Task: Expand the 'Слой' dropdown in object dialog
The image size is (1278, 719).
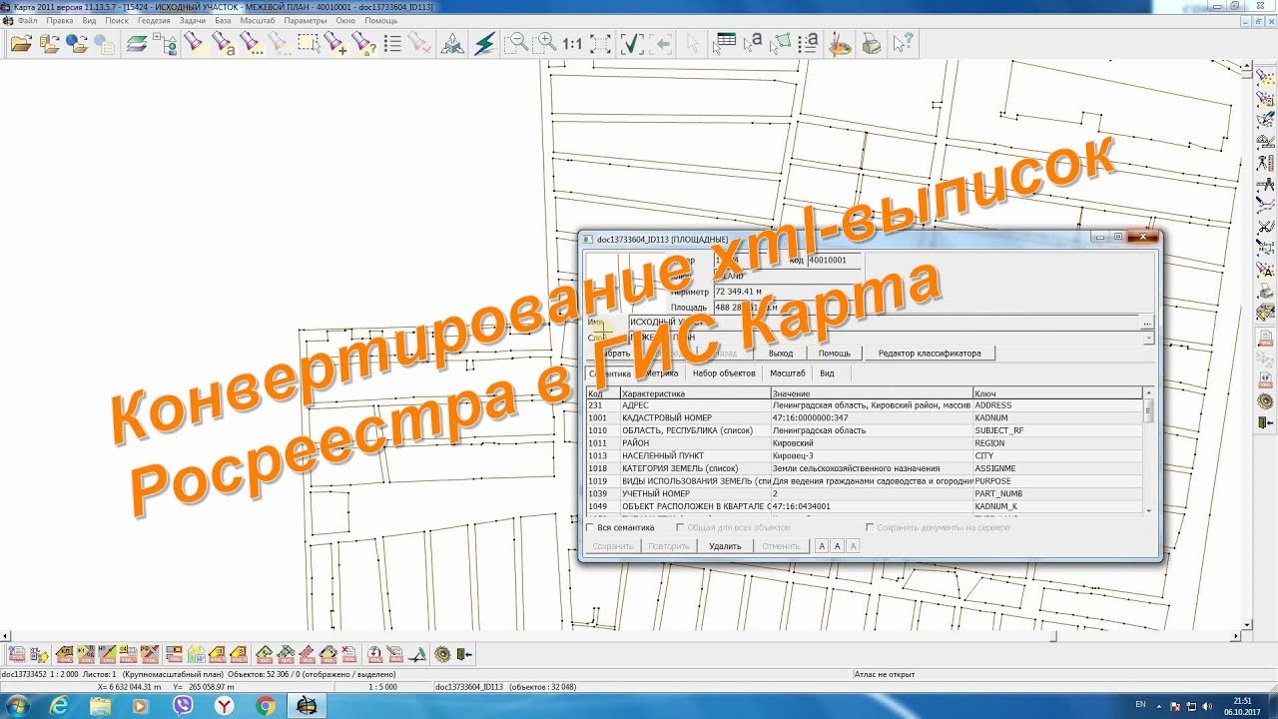Action: click(1148, 339)
